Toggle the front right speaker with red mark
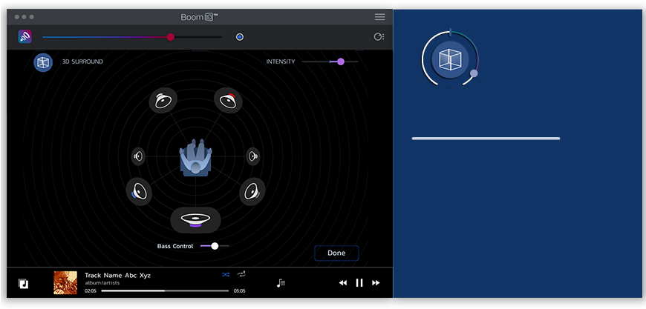Screen dimensions: 646x309 click(x=228, y=100)
